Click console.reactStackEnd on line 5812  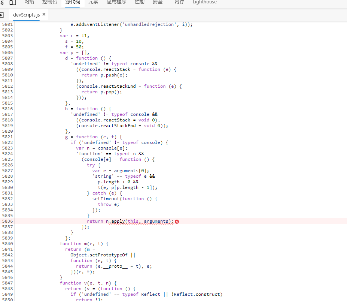point(107,86)
